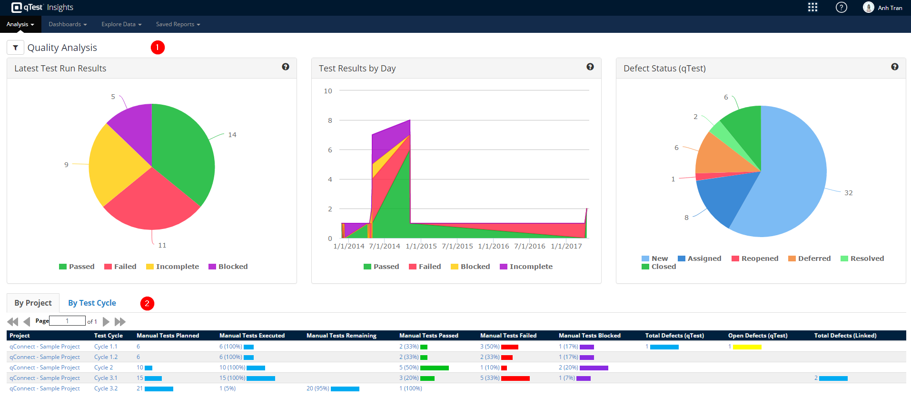Viewport: 911px width, 398px height.
Task: Toggle Passed legend in Latest Test Run Results
Action: [x=77, y=267]
